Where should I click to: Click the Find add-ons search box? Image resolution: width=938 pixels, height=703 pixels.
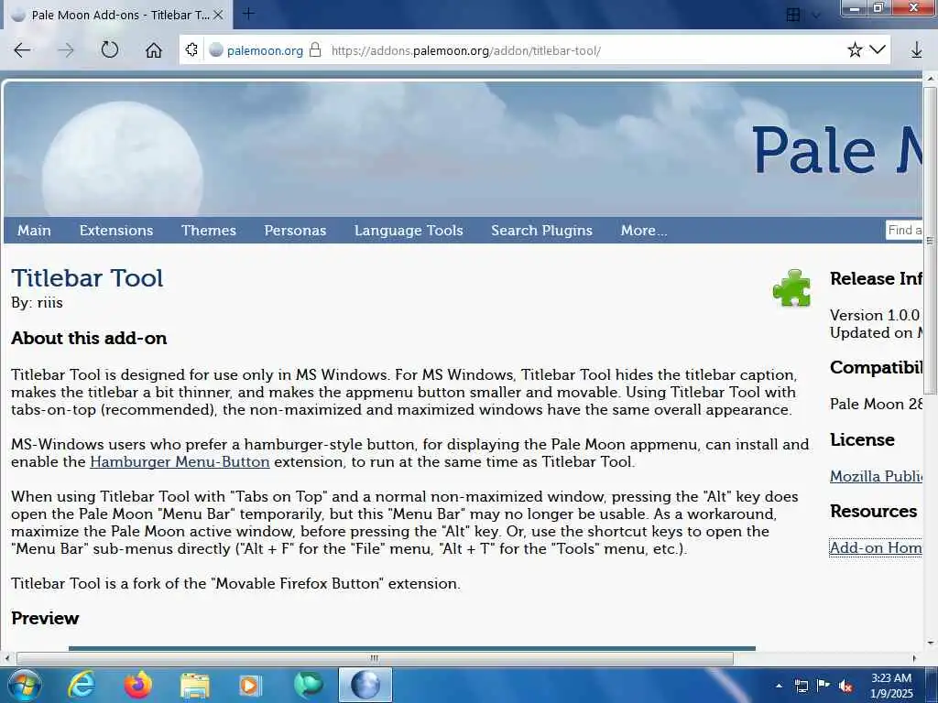point(904,230)
